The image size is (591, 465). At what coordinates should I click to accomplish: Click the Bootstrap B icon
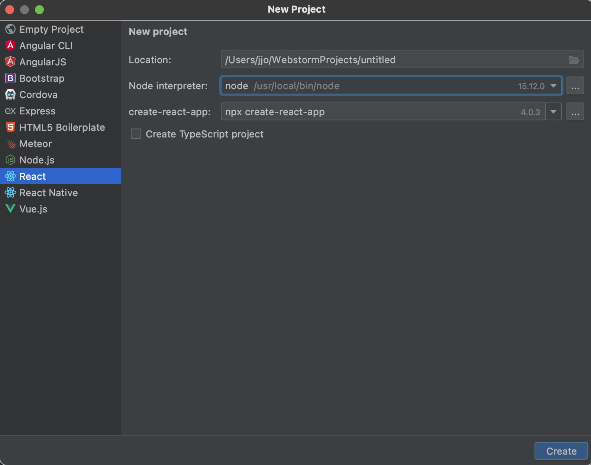point(10,78)
